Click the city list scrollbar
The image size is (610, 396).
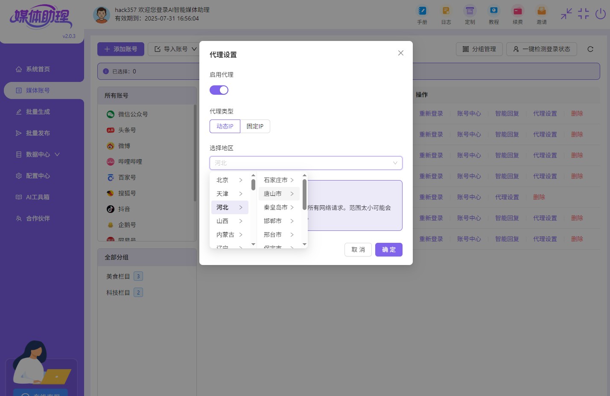click(x=304, y=195)
